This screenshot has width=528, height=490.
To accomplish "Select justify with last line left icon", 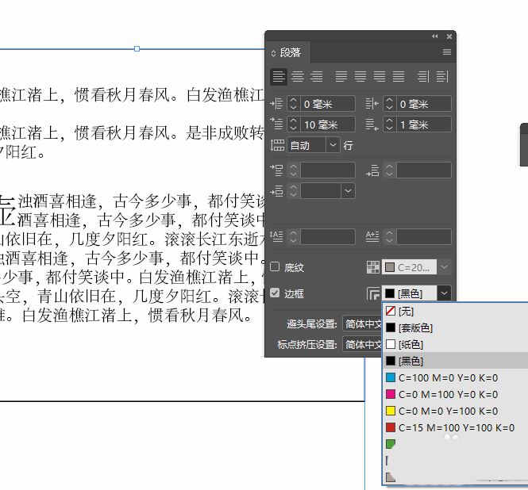I will coord(341,76).
